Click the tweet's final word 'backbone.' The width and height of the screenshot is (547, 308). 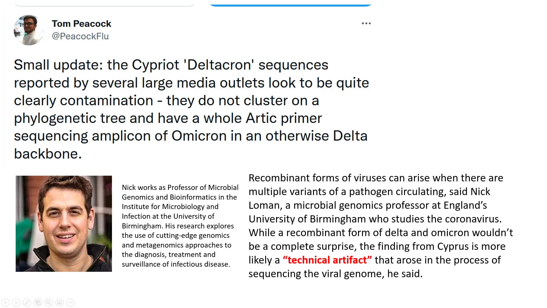(x=48, y=154)
